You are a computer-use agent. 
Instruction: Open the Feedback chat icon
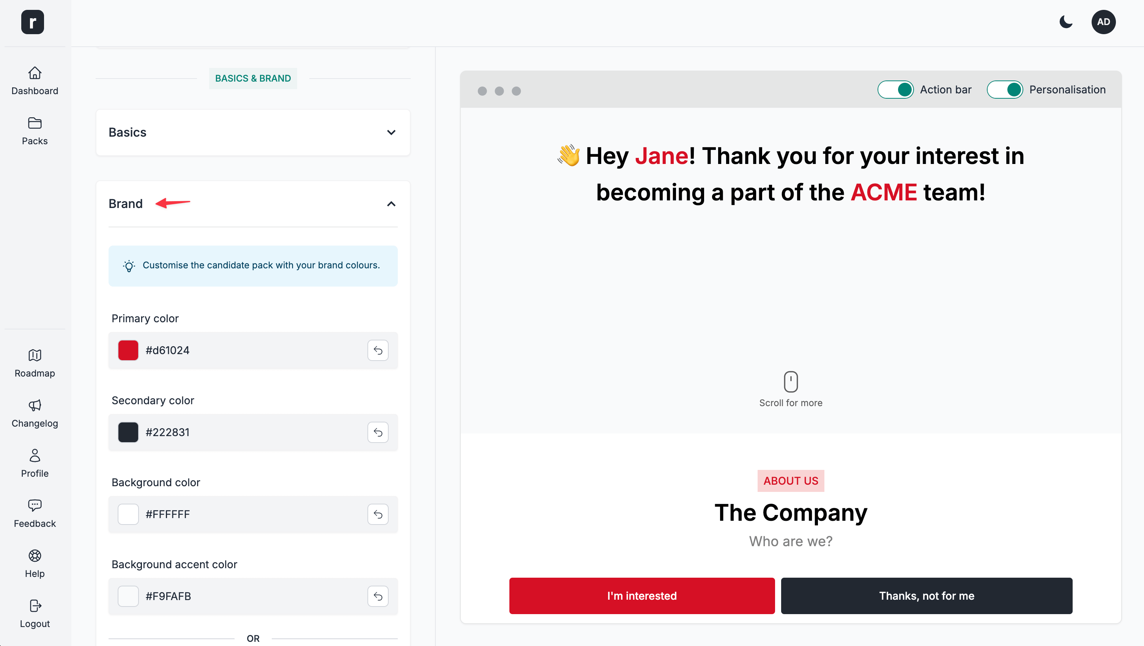tap(35, 505)
